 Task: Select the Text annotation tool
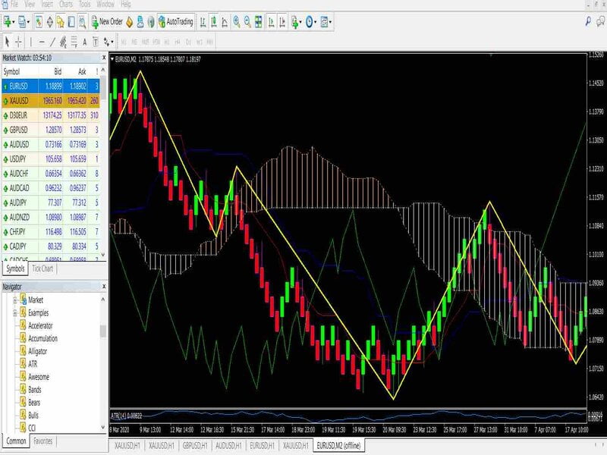pos(84,38)
